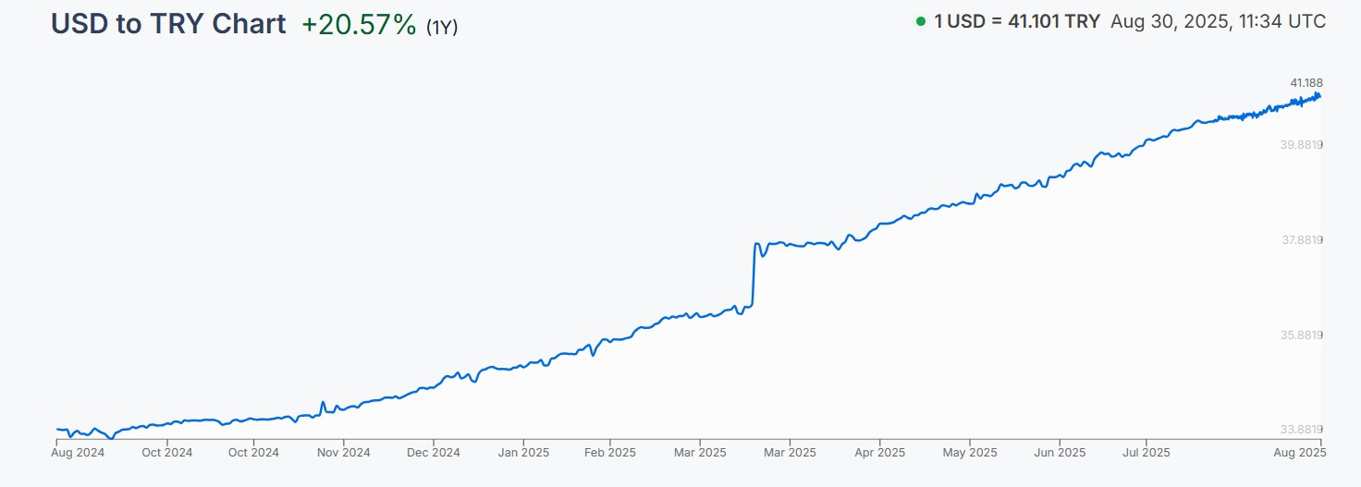
Task: Select the (1Y) period label
Action: (x=442, y=28)
